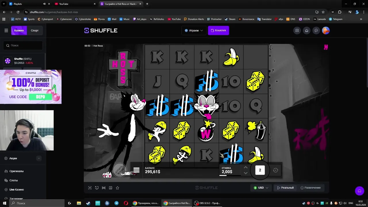The width and height of the screenshot is (368, 207).
Task: Open the crown VIP rewards icon
Action: [307, 30]
